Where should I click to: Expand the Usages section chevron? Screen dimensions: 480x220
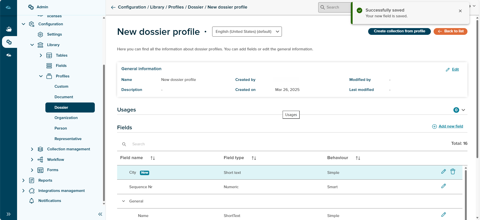tap(463, 110)
